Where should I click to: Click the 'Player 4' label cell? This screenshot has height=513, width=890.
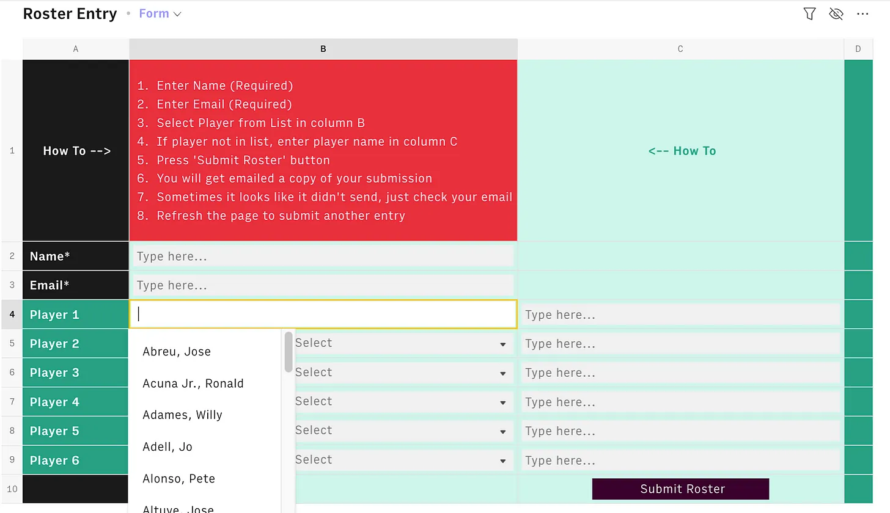[x=76, y=402]
